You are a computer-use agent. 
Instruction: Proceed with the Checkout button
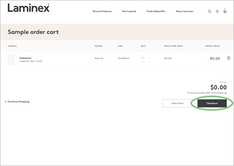(212, 104)
